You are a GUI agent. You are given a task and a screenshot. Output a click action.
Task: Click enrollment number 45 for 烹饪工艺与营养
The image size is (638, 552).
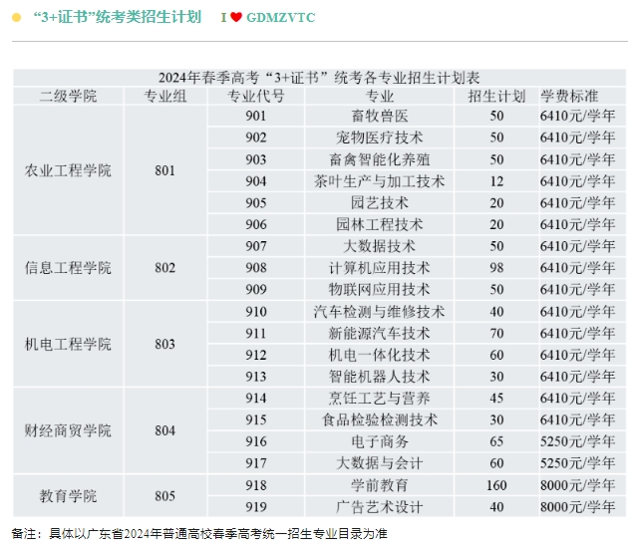pos(496,398)
